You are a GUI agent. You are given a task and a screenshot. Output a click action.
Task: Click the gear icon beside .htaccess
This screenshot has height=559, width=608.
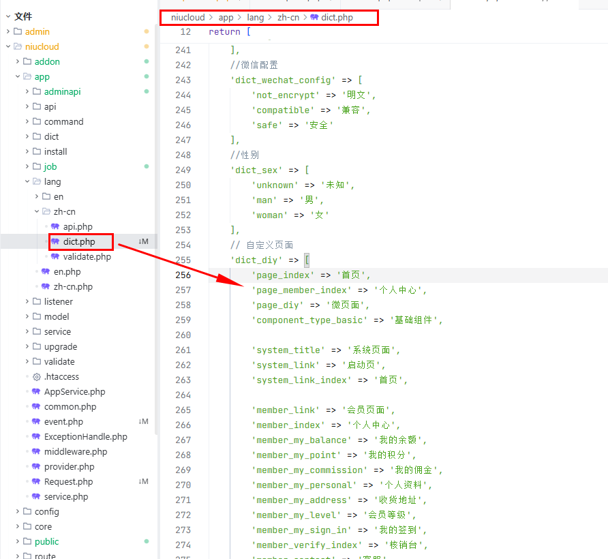coord(37,377)
